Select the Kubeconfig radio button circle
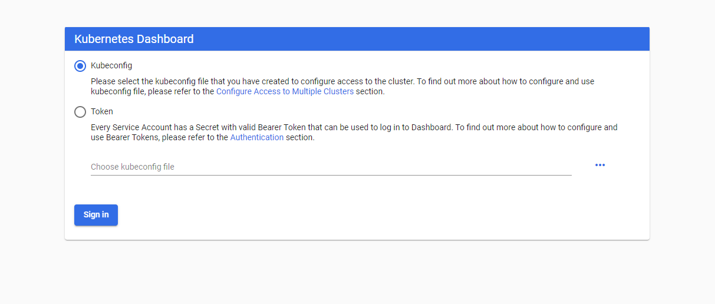Image resolution: width=715 pixels, height=304 pixels. tap(80, 66)
